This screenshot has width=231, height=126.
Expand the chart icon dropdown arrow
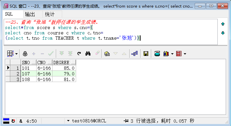tap(172, 54)
